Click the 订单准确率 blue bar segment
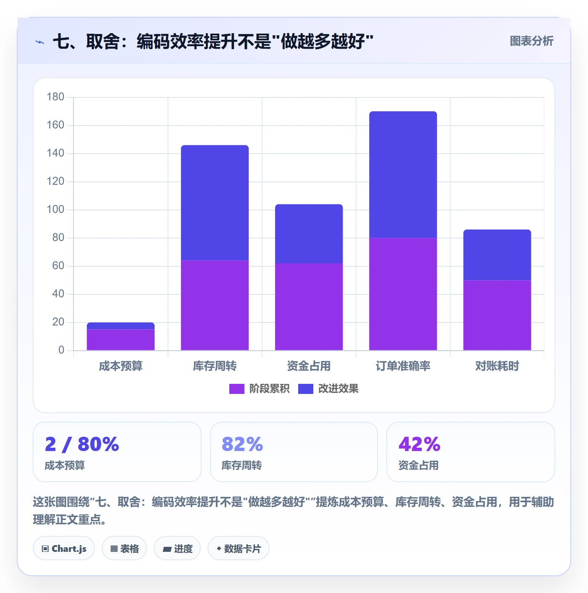 point(403,175)
